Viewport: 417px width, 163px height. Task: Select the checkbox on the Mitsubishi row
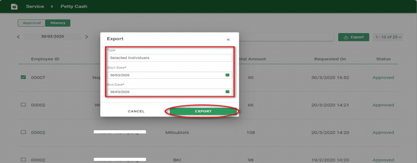coord(23,132)
